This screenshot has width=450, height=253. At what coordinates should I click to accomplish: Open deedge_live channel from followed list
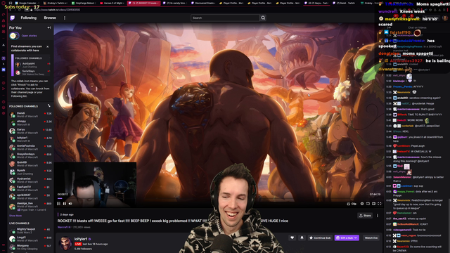tap(30, 206)
